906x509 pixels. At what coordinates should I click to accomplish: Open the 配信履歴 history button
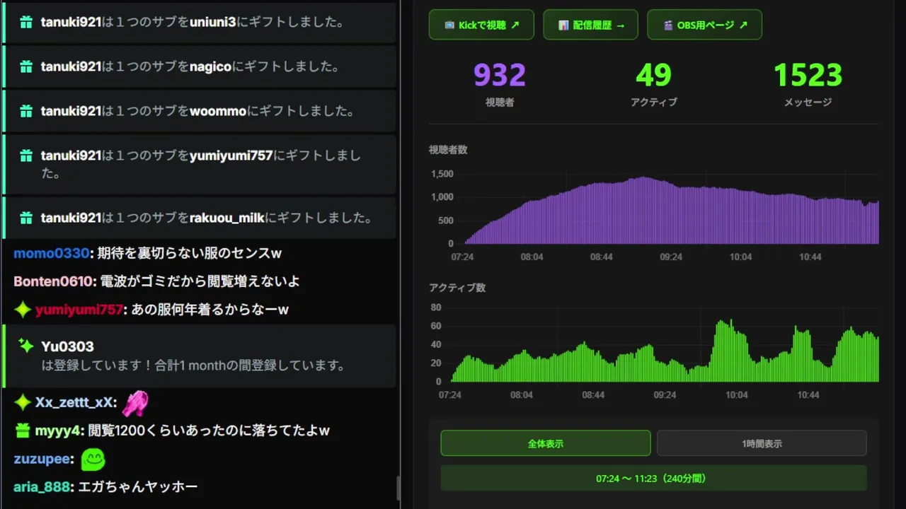click(590, 25)
